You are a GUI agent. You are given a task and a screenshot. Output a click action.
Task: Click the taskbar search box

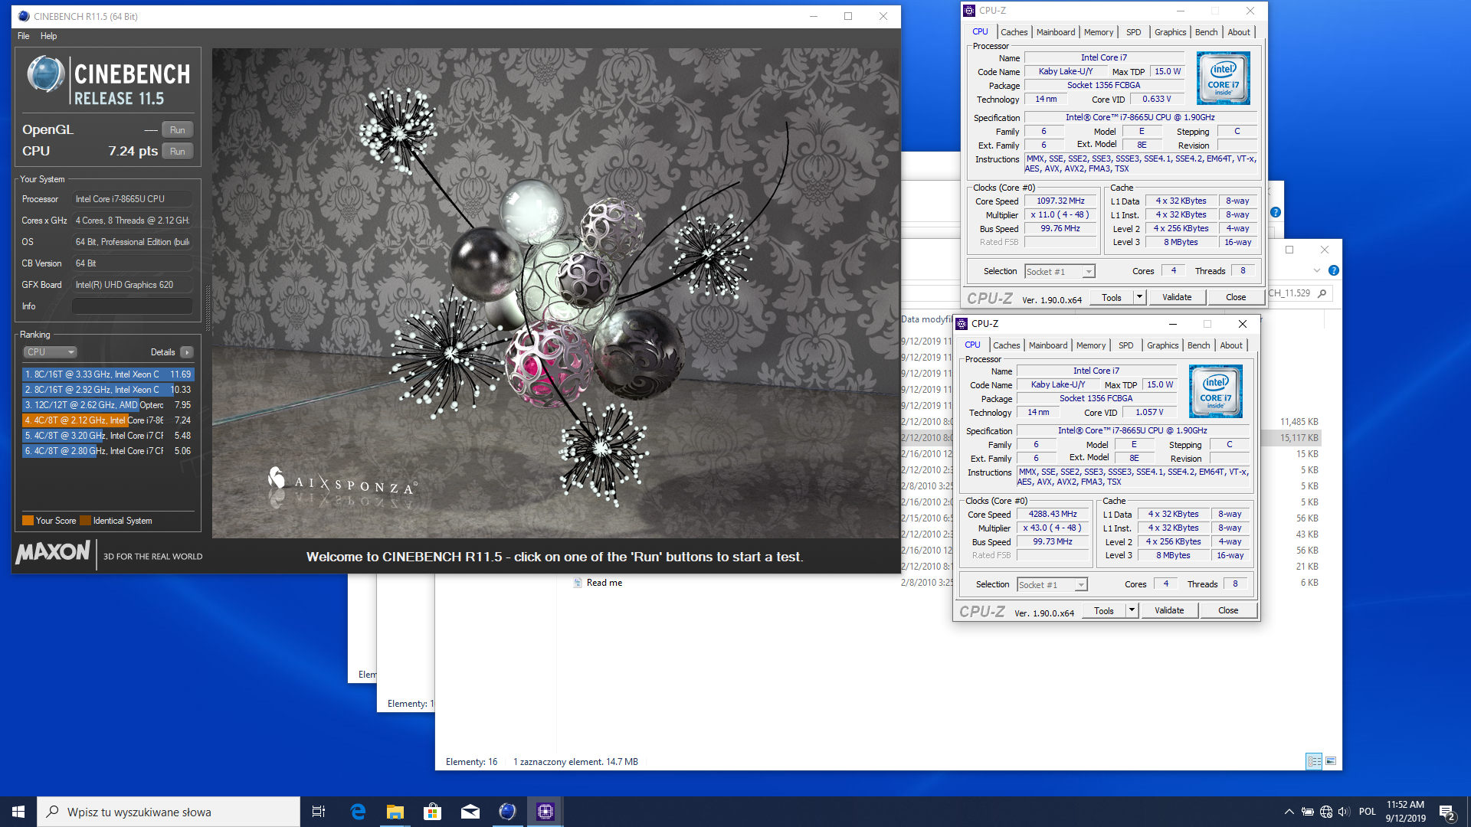169,812
